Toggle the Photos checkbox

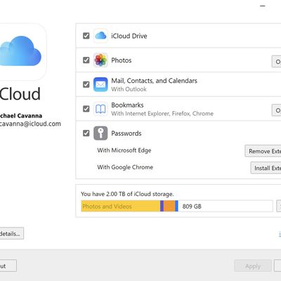(86, 60)
